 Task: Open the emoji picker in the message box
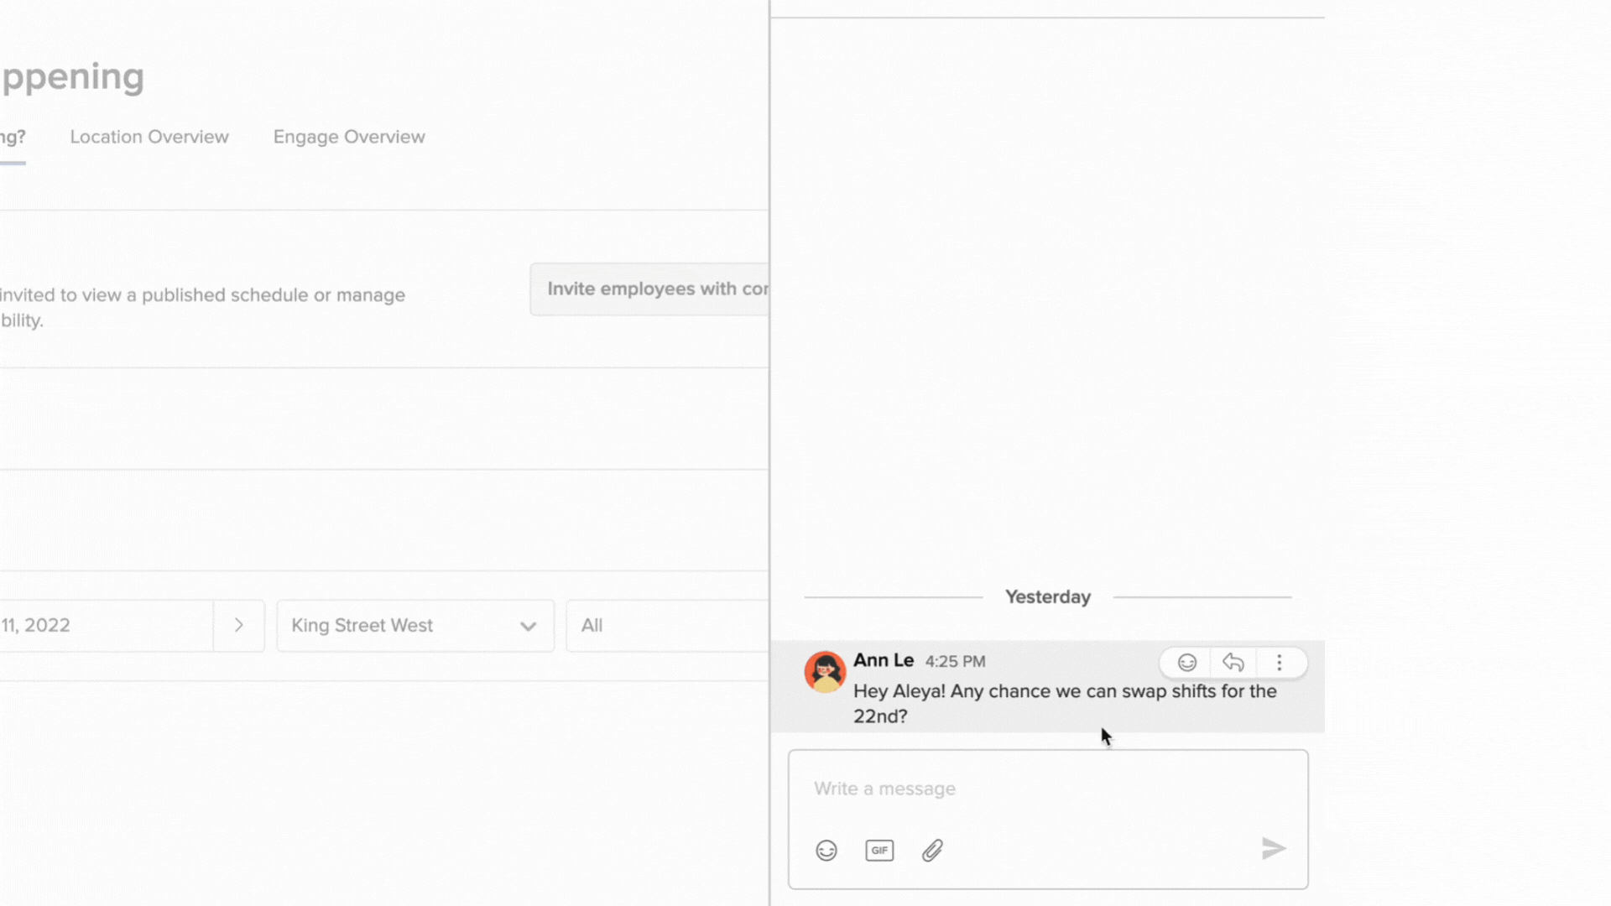(826, 850)
